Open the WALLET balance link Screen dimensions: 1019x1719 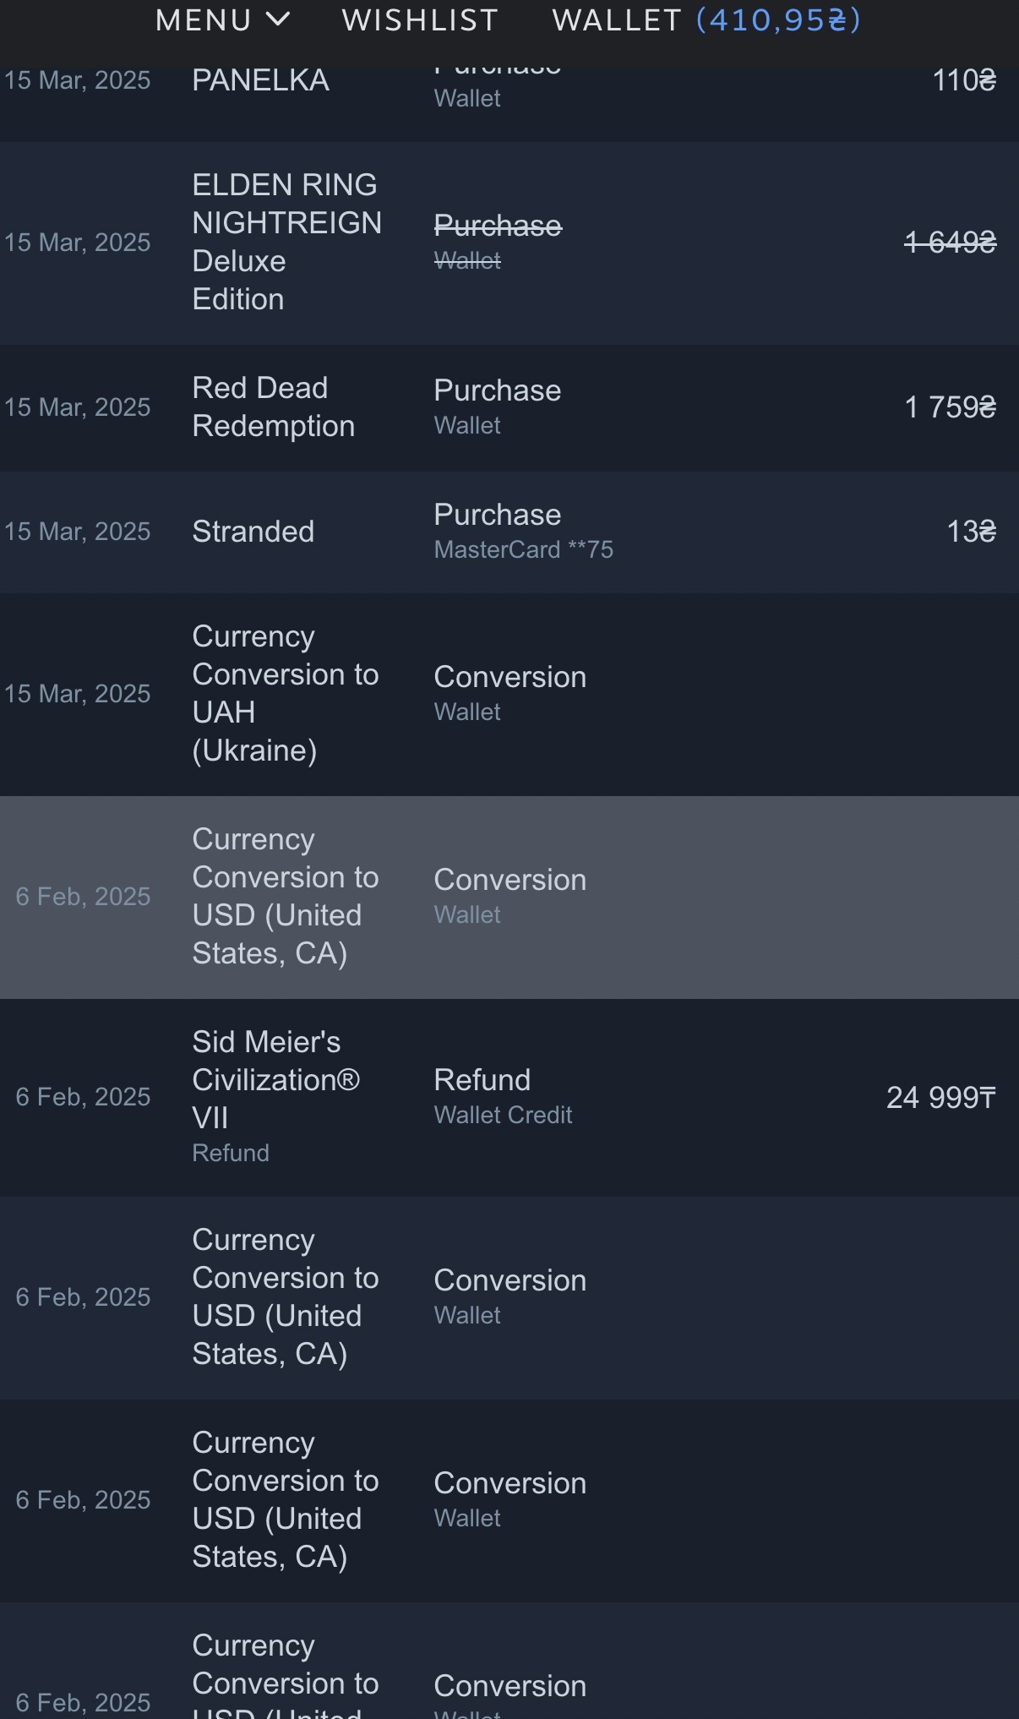(706, 20)
